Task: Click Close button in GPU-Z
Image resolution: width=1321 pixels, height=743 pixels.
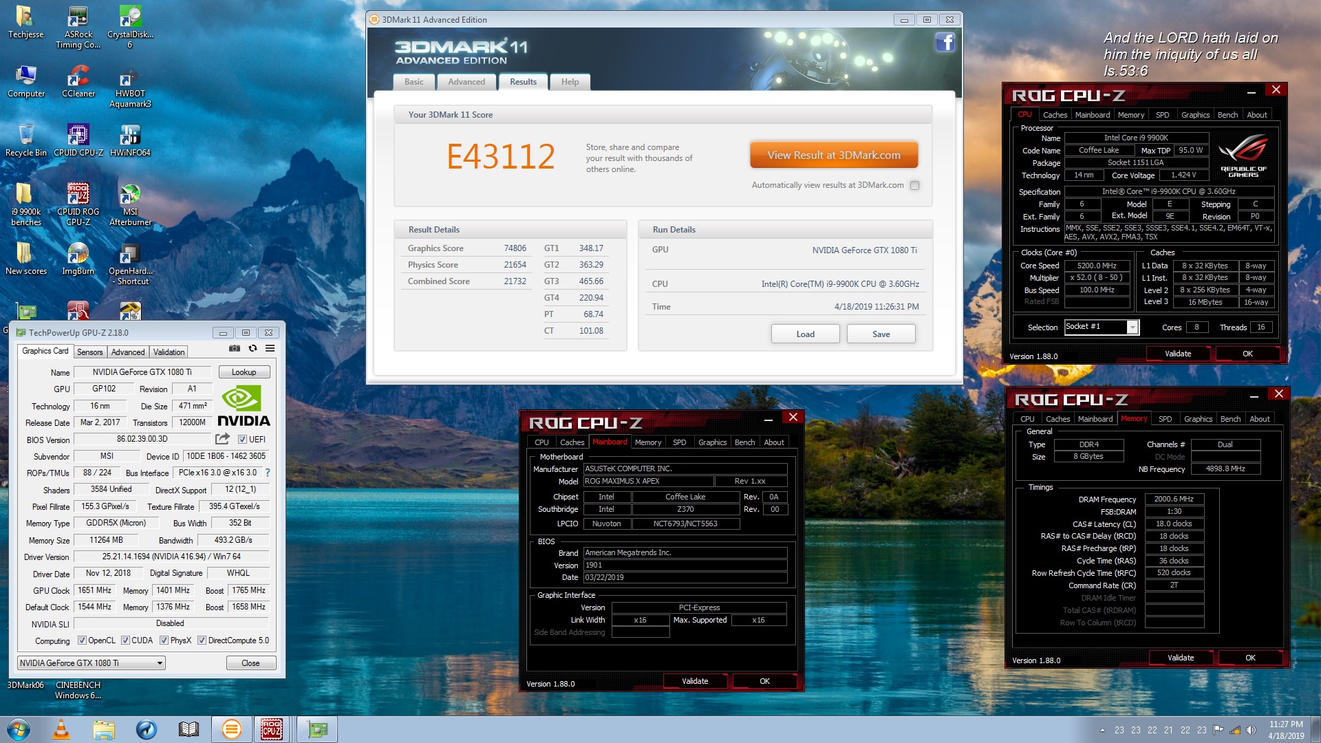Action: pos(250,663)
